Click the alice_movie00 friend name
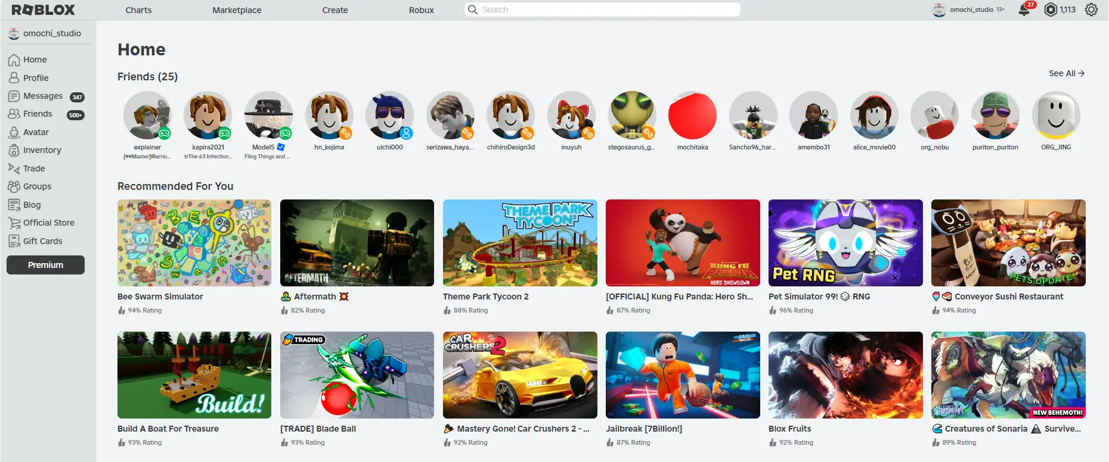This screenshot has width=1109, height=462. coord(874,147)
